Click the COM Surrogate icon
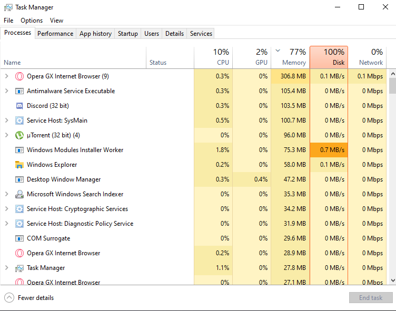The height and width of the screenshot is (311, 396). click(x=19, y=238)
